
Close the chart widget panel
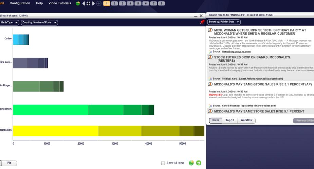point(201,16)
